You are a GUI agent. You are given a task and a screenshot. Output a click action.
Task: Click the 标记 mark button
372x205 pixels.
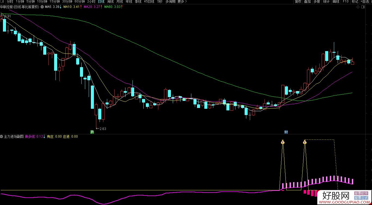355,2
